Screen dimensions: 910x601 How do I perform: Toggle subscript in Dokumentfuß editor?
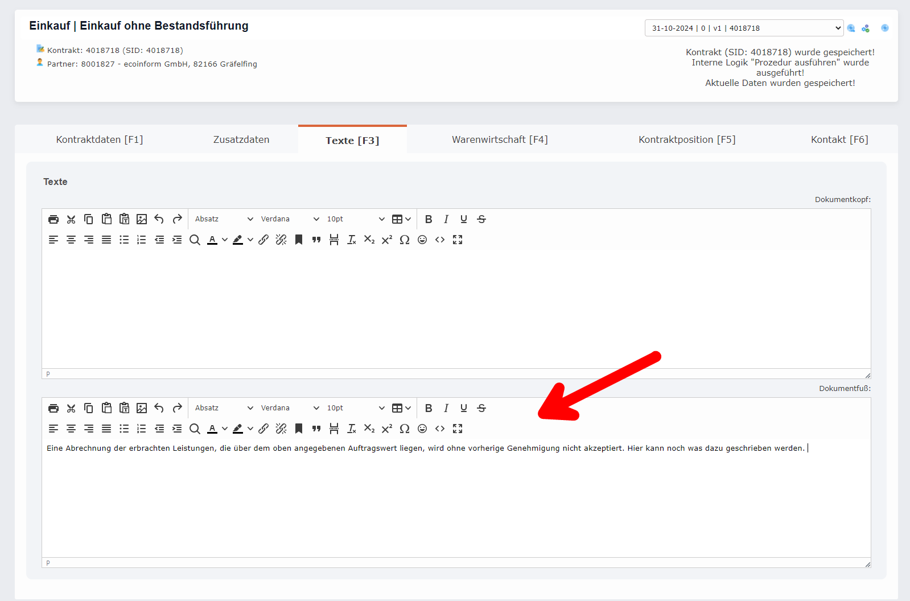369,429
